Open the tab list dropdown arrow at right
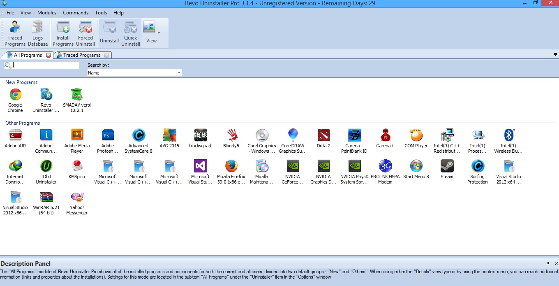Screen dimensions: 559x286 pyautogui.click(x=555, y=55)
